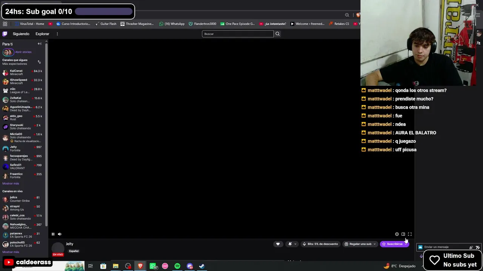Open the three-dot more menu beside Explorar
This screenshot has height=271, width=483.
57,34
